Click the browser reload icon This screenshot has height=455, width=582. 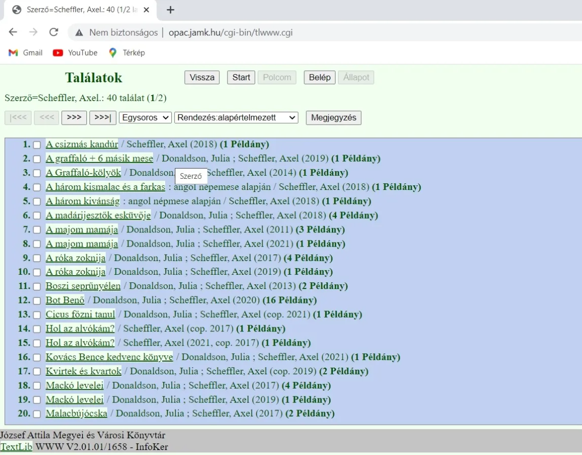pos(53,33)
